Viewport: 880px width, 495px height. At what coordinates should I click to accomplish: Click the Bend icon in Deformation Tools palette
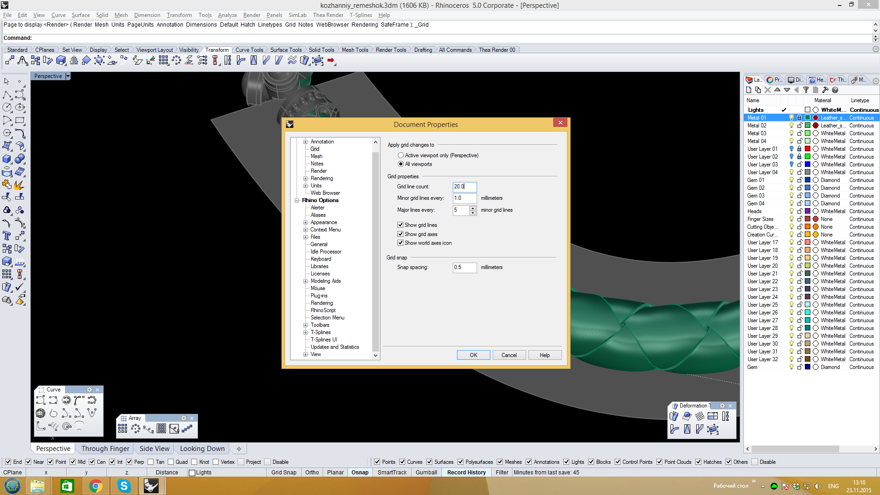(675, 429)
